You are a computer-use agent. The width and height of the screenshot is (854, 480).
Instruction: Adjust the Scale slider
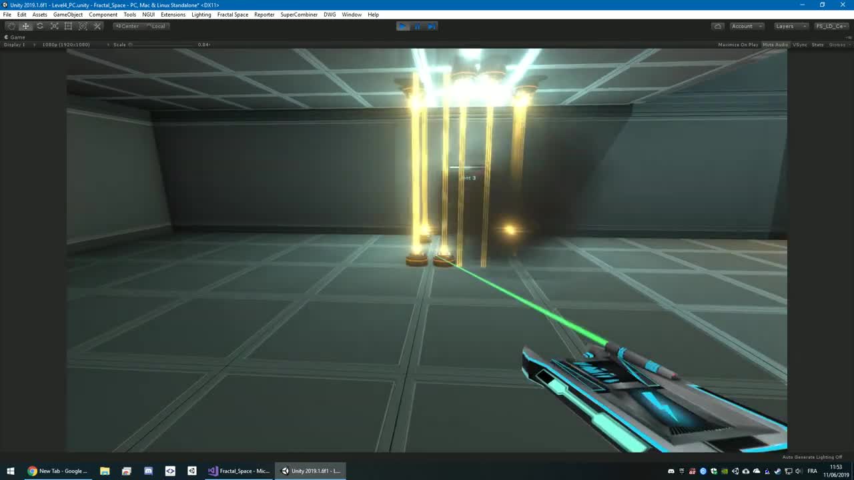pos(161,45)
